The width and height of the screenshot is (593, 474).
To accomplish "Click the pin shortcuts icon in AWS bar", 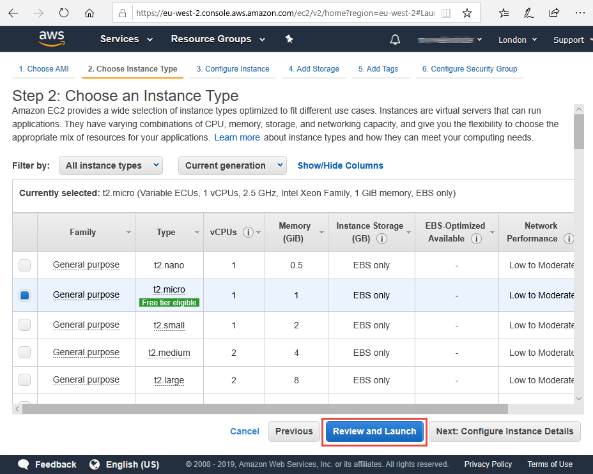I will [289, 39].
